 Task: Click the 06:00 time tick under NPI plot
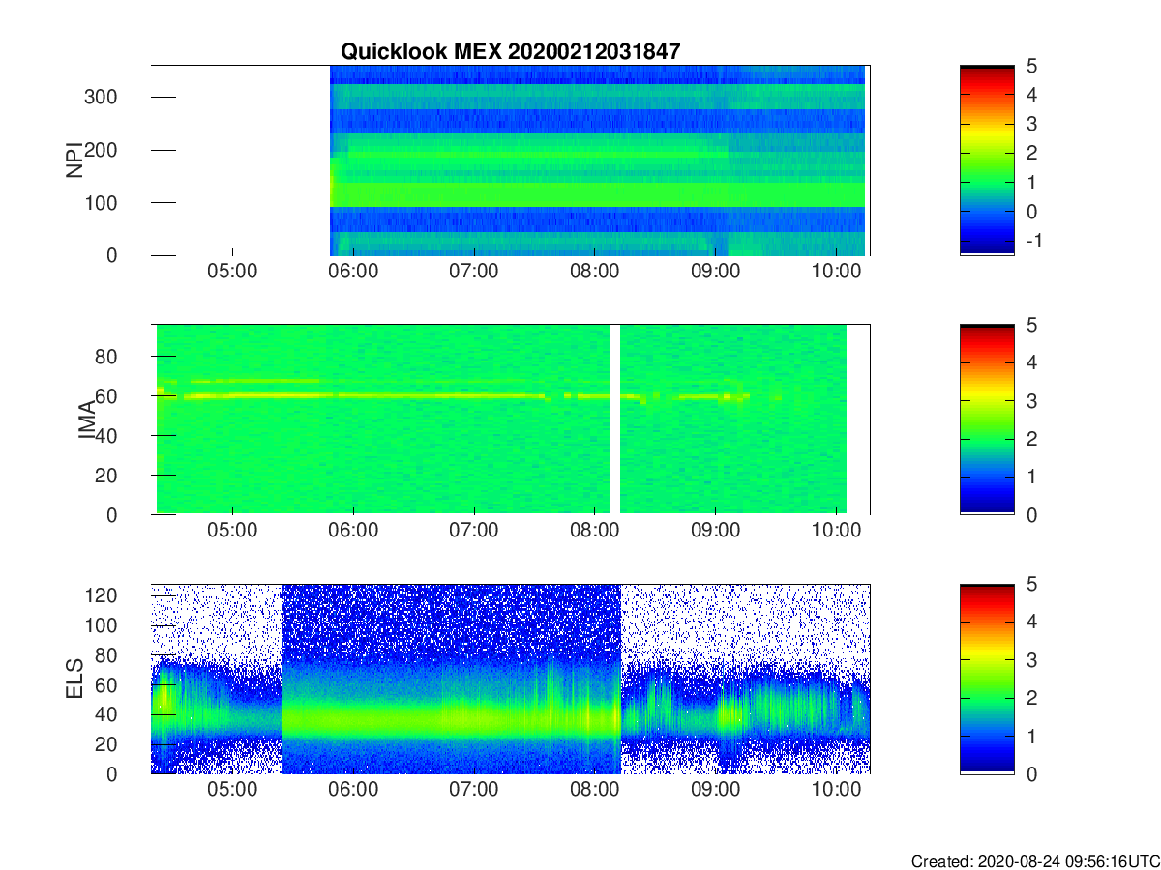point(353,272)
